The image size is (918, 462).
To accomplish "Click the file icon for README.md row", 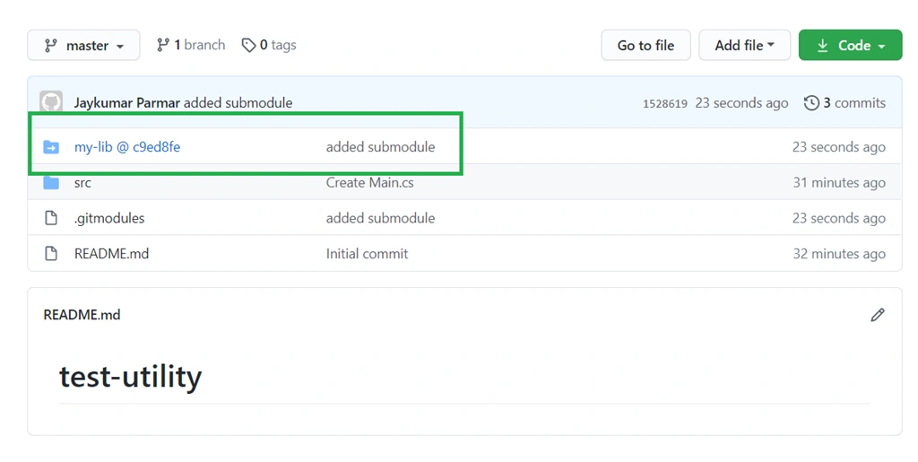I will (51, 254).
